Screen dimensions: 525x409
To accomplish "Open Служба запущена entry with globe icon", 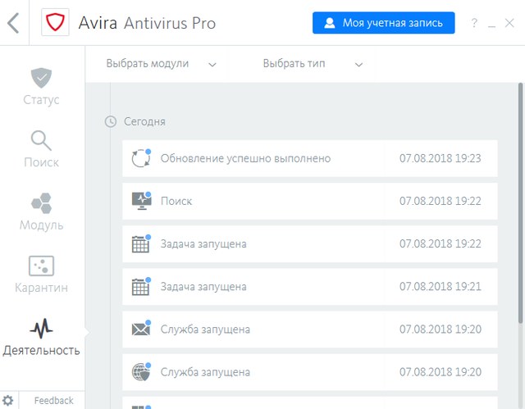I will click(310, 372).
